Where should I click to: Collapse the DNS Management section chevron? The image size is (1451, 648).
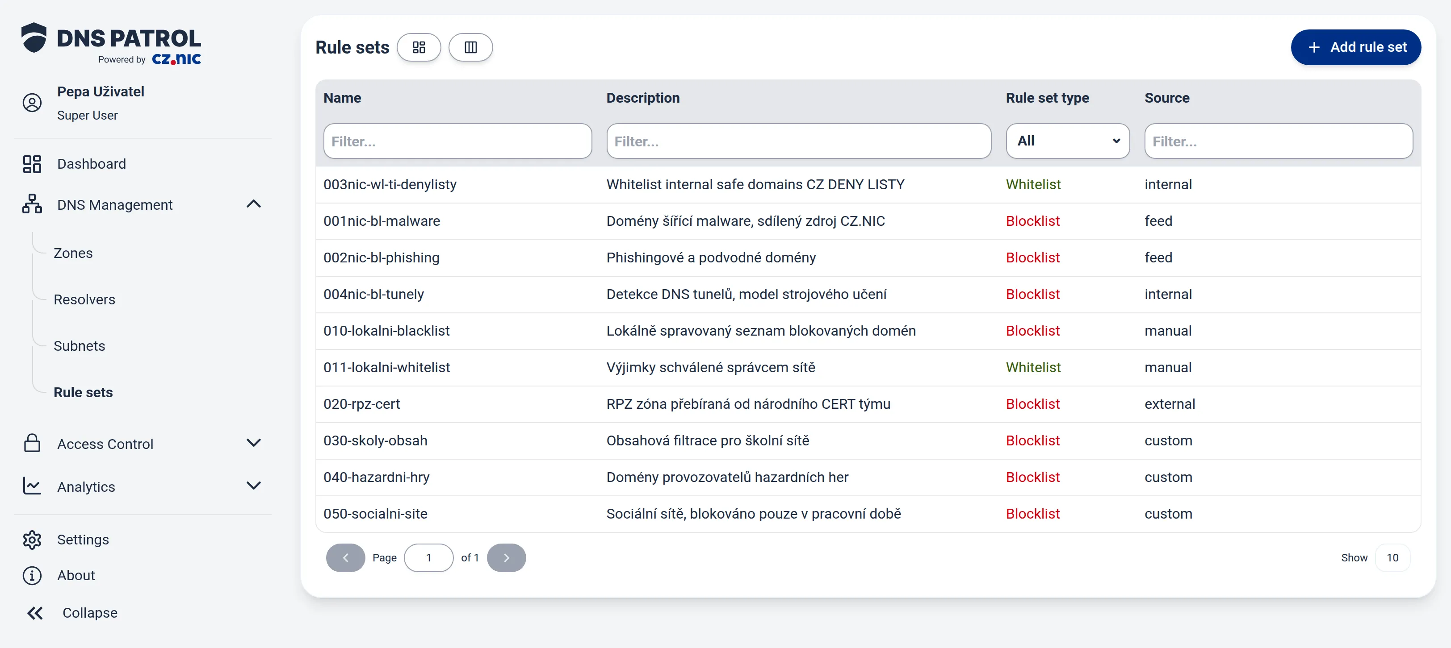pyautogui.click(x=254, y=204)
